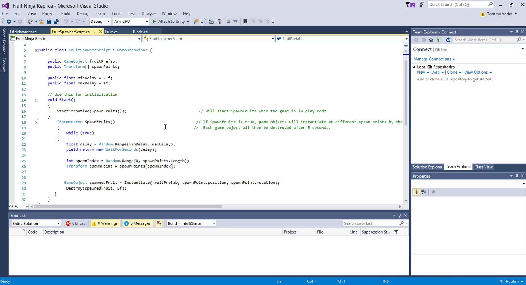Open the Build menu
This screenshot has width=526, height=285.
66,13
